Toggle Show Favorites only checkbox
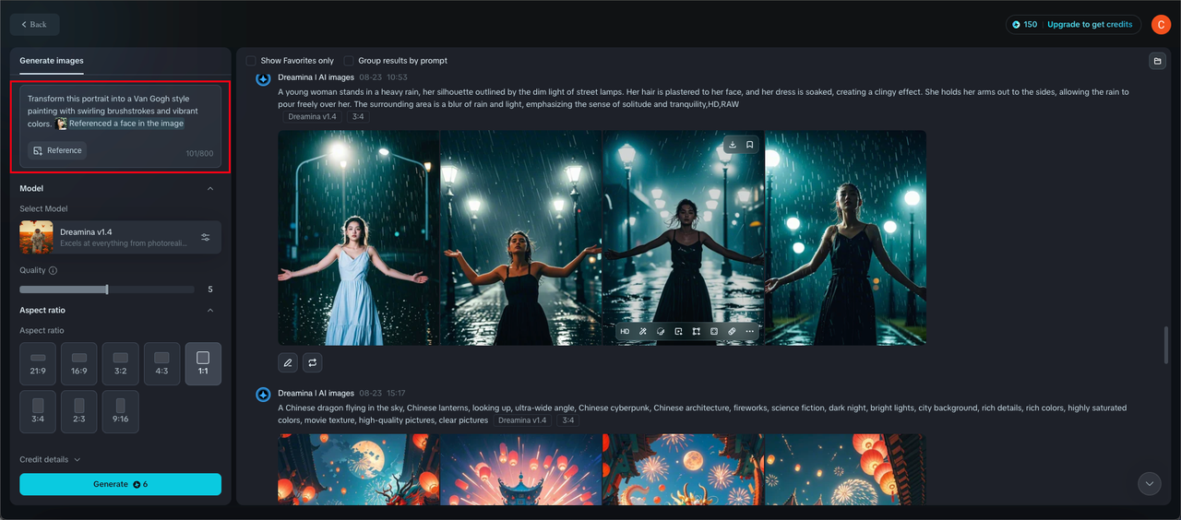This screenshot has height=520, width=1181. coord(251,61)
